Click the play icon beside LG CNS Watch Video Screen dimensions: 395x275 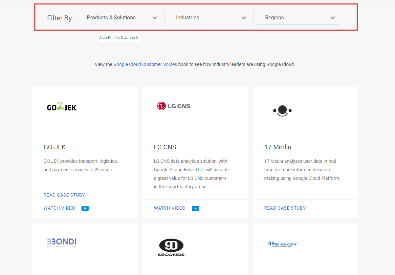point(195,208)
